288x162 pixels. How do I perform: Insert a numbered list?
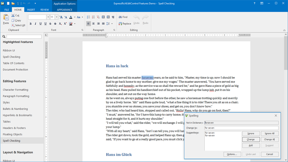click(x=93, y=17)
